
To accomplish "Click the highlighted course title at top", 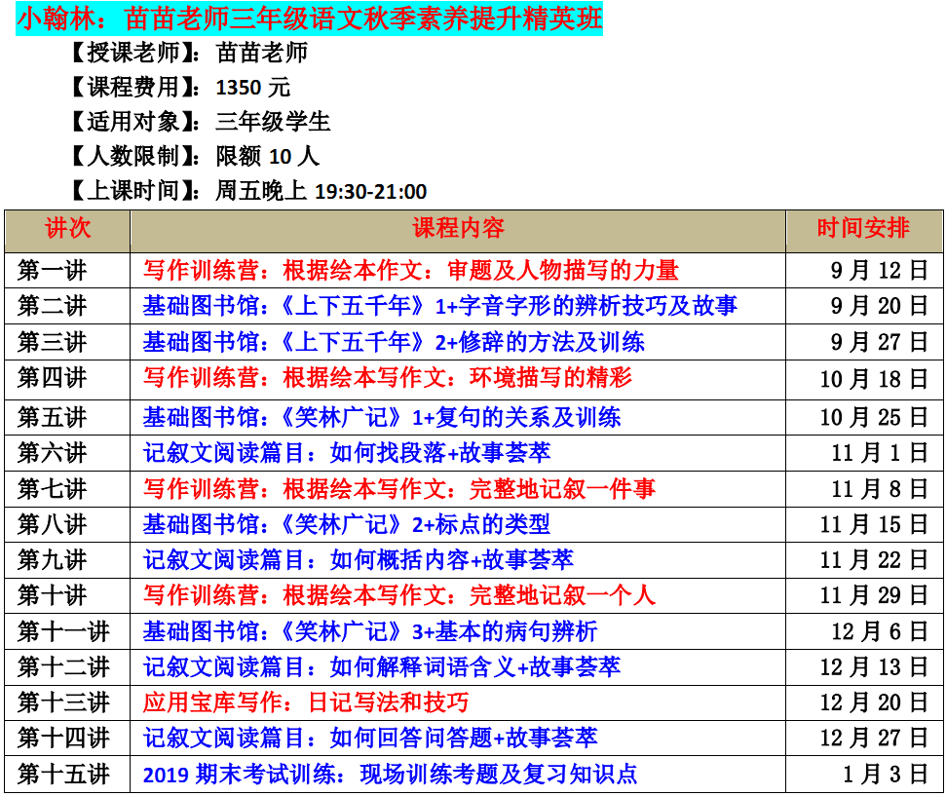I will 310,19.
